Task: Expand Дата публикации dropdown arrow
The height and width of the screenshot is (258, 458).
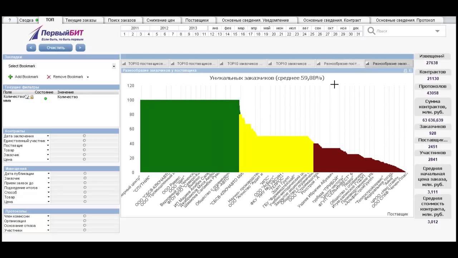Action: click(x=49, y=174)
